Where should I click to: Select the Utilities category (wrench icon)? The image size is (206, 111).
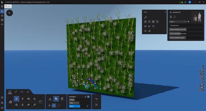click(x=34, y=105)
